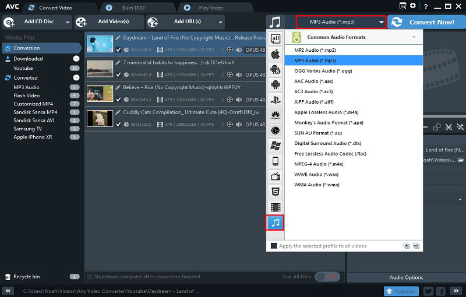Image resolution: width=466 pixels, height=297 pixels.
Task: Collapse the Downloaded section in the sidebar
Action: (x=76, y=58)
